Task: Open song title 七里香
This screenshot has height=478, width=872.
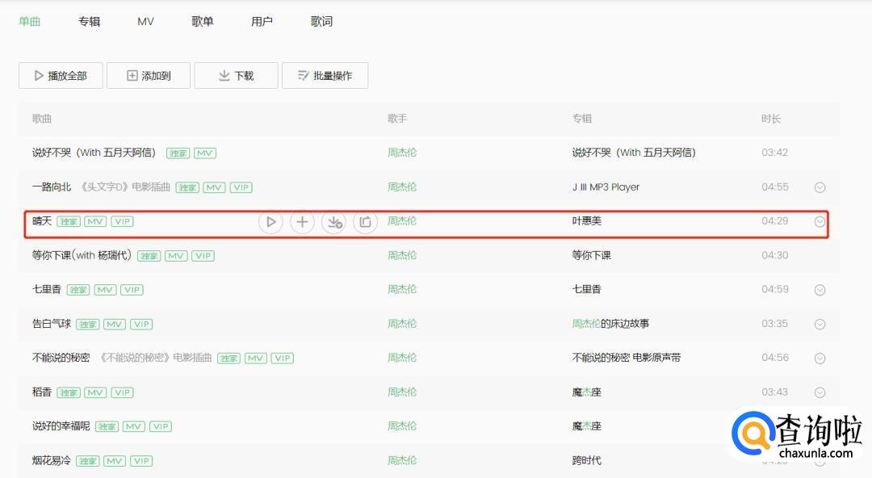Action: pyautogui.click(x=47, y=289)
